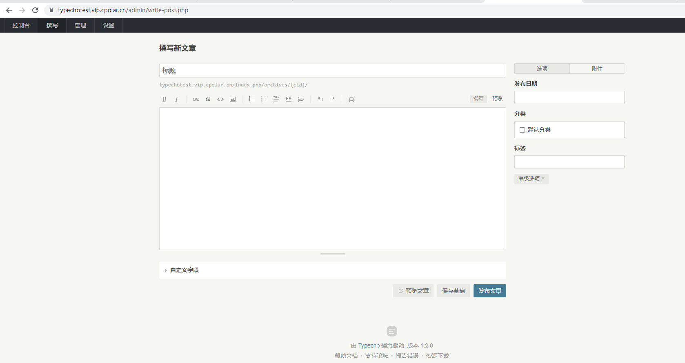Image resolution: width=685 pixels, height=363 pixels.
Task: Open the 设置 settings menu
Action: tap(109, 25)
